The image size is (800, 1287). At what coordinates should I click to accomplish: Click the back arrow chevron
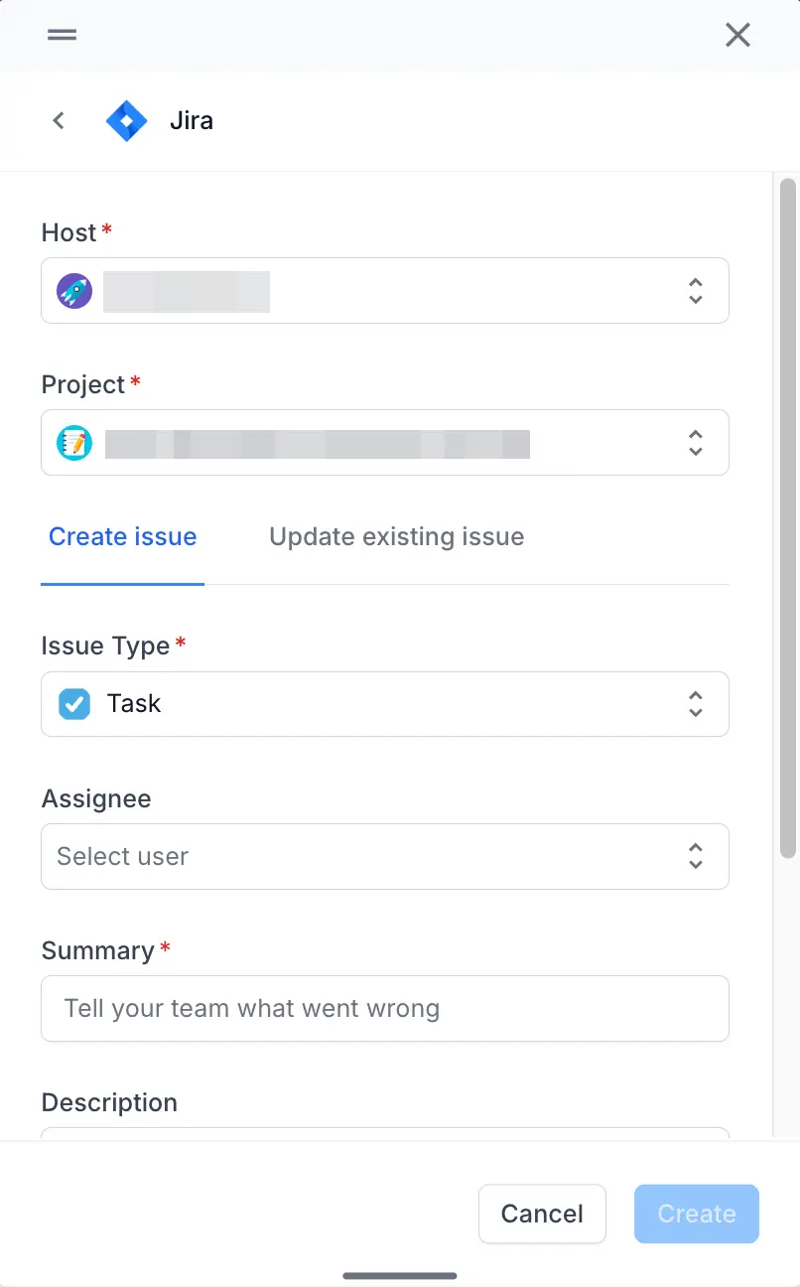59,120
